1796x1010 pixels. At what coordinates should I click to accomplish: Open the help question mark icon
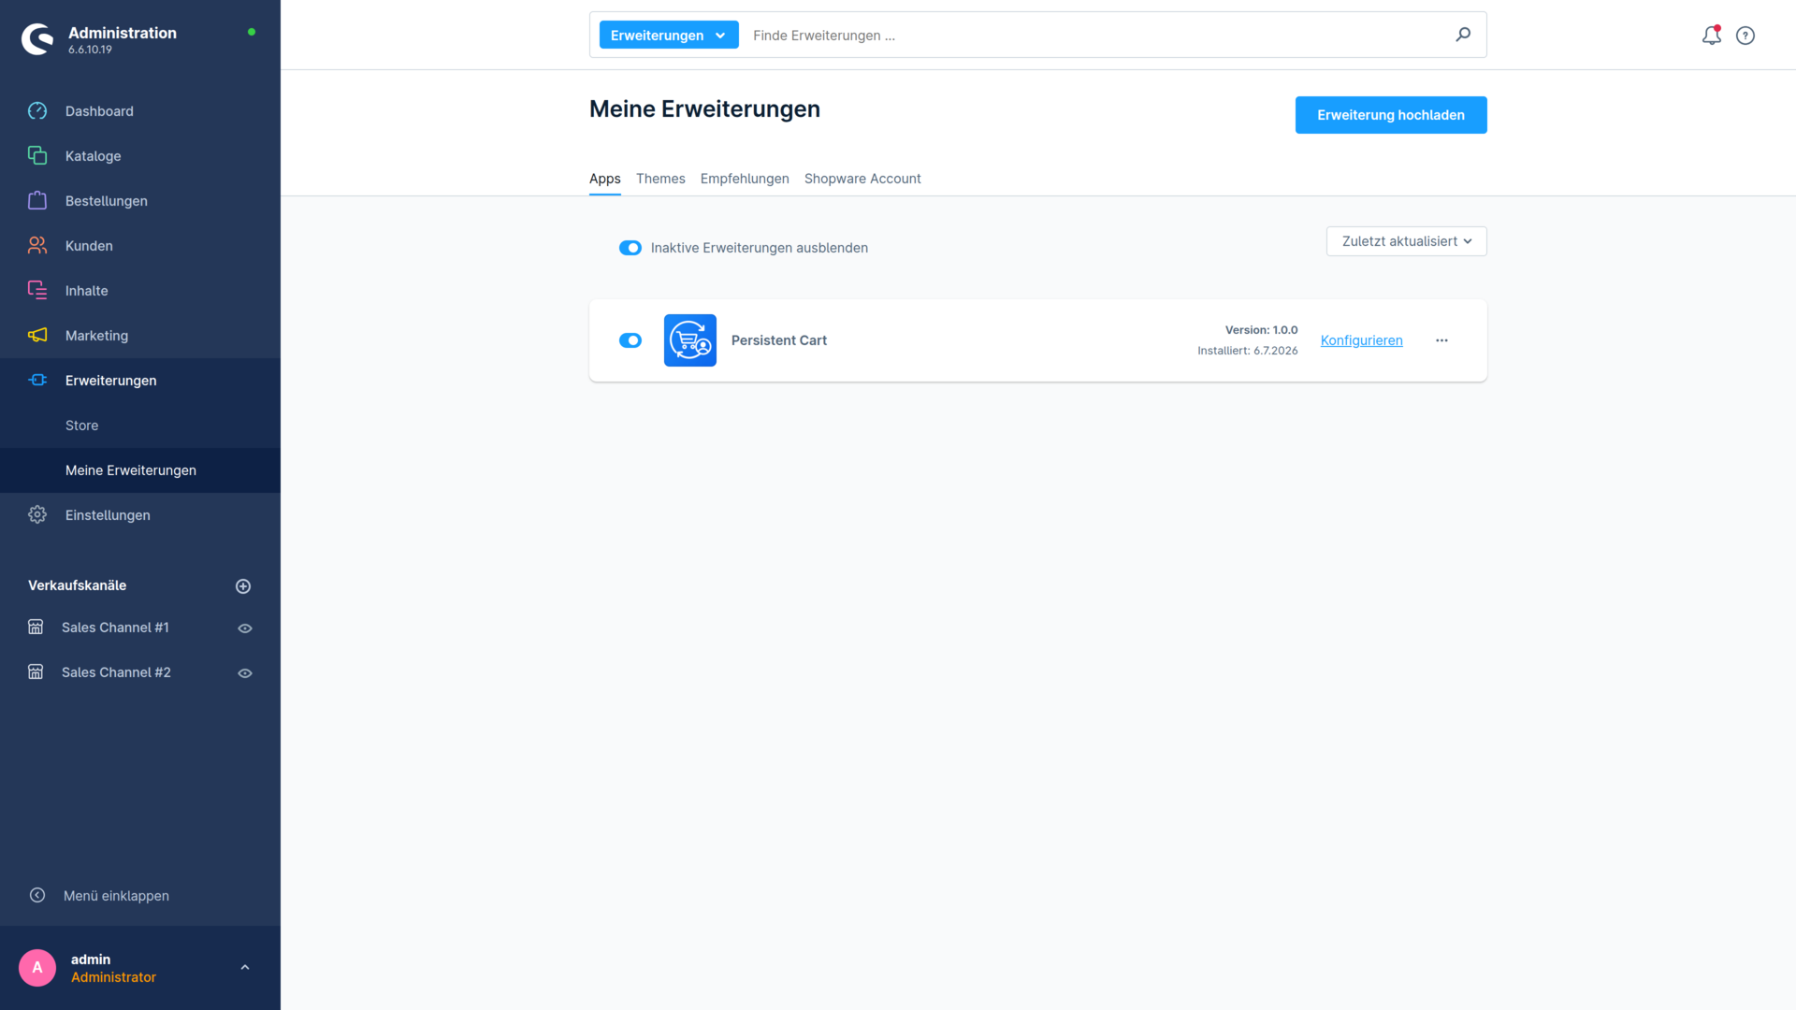point(1745,36)
